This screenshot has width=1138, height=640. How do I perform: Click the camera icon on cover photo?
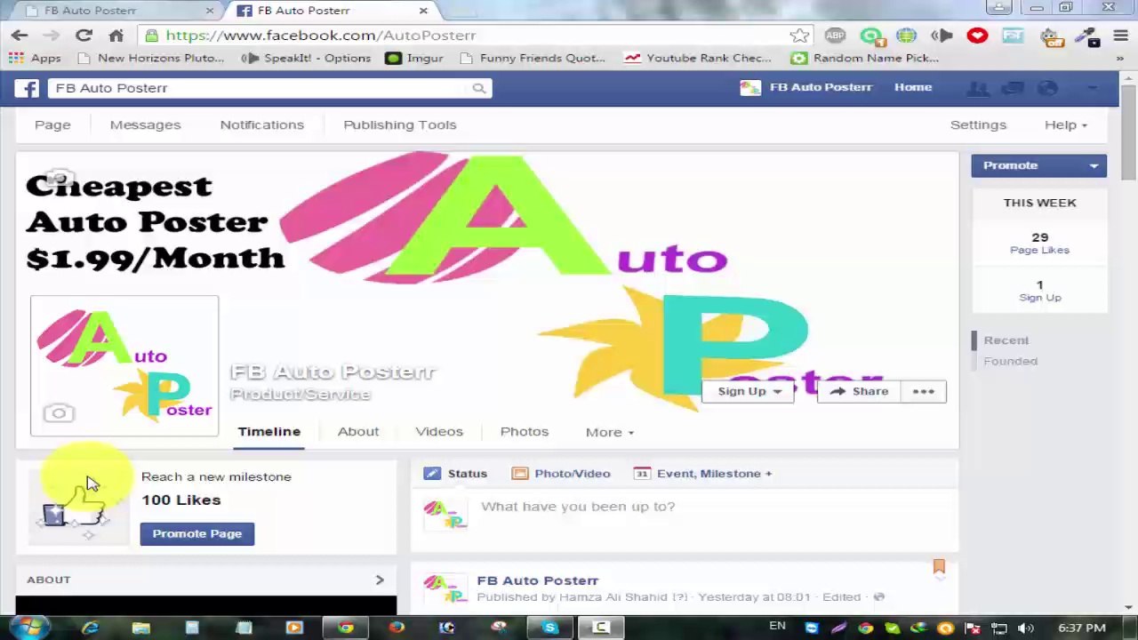pyautogui.click(x=59, y=179)
